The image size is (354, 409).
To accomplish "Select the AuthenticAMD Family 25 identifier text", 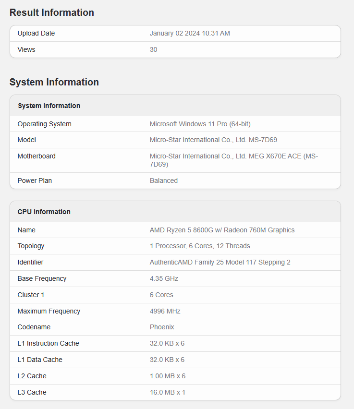I will coord(220,263).
